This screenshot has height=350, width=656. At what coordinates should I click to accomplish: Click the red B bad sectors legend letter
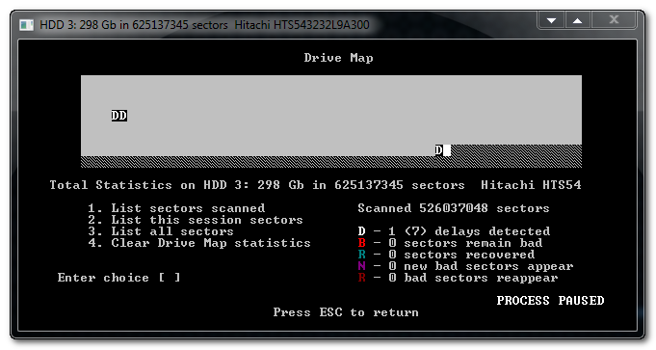pos(362,243)
